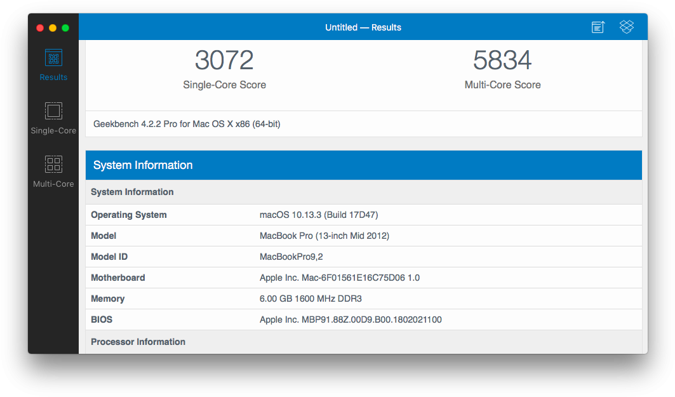Click the Untitled — Results window title

pyautogui.click(x=363, y=27)
